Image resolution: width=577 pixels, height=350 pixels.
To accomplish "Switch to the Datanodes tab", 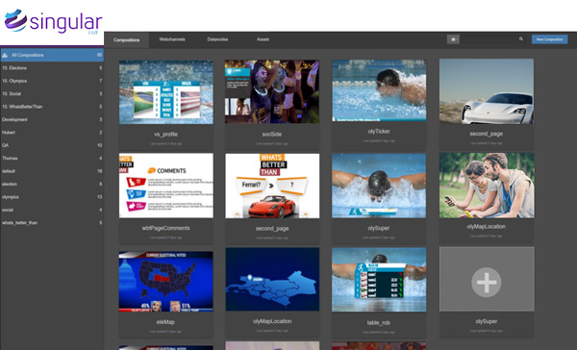I will click(x=217, y=39).
